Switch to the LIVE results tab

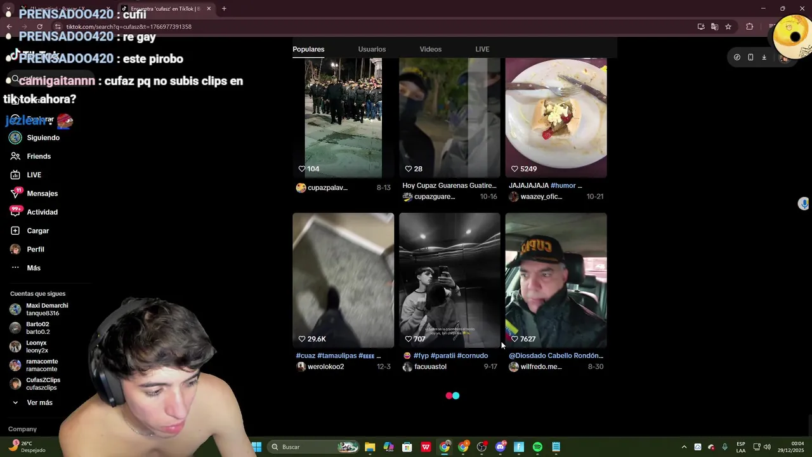(482, 49)
